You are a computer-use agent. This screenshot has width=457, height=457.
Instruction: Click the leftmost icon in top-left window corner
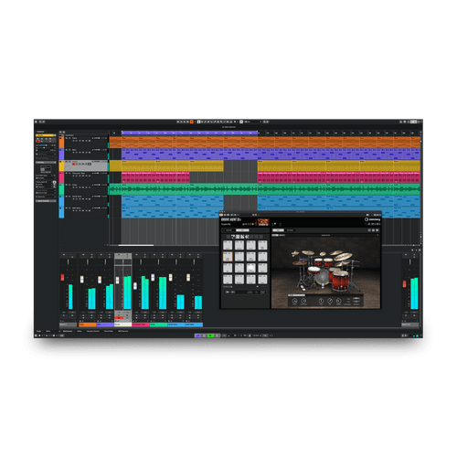point(36,122)
